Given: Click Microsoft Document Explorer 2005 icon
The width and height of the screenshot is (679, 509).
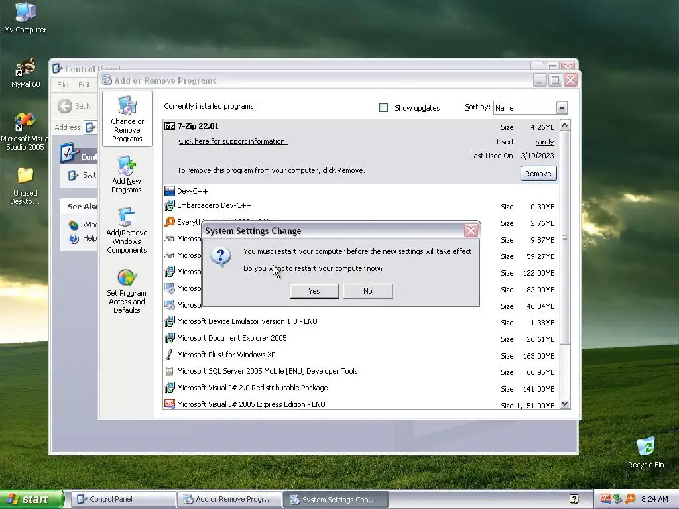Looking at the screenshot, I should [170, 338].
